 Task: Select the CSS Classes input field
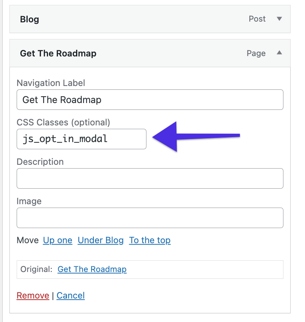(81, 139)
